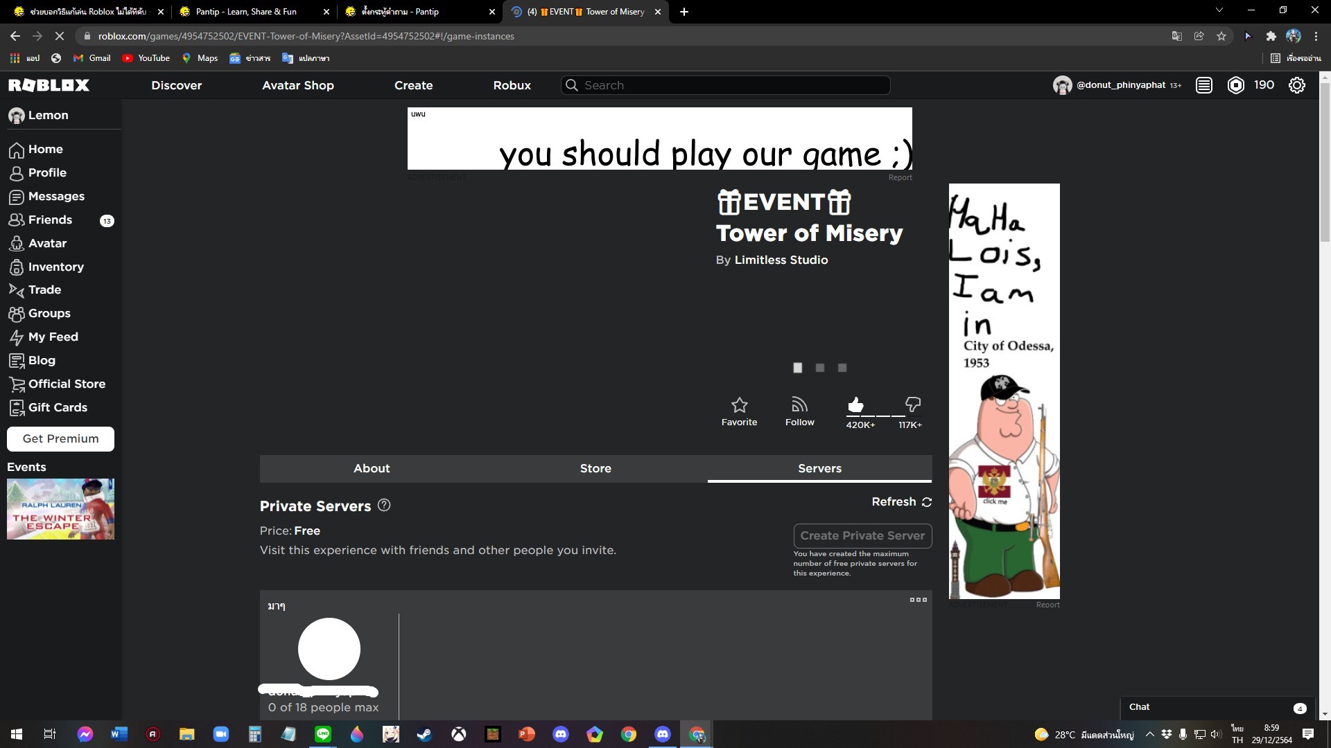Click the Follow feed icon
This screenshot has height=748, width=1331.
tap(799, 404)
